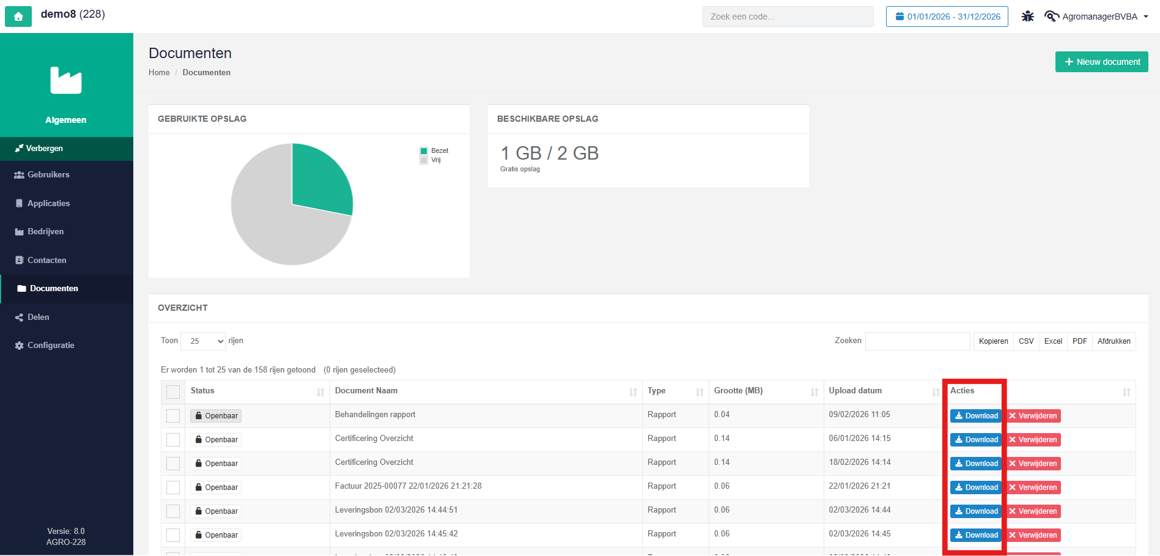
Task: Click Verbergen in the sidebar
Action: [67, 149]
